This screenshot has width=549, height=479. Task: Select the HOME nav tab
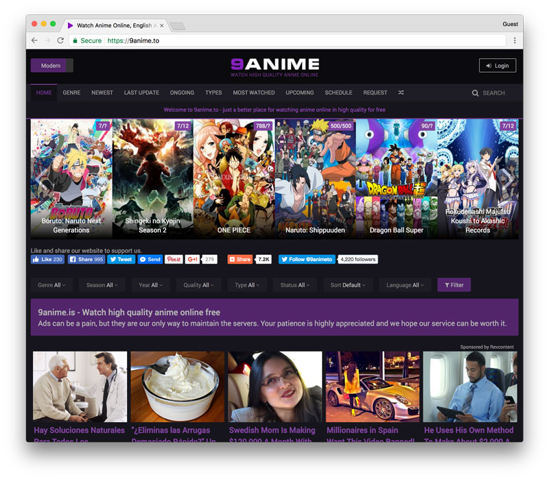(x=44, y=93)
